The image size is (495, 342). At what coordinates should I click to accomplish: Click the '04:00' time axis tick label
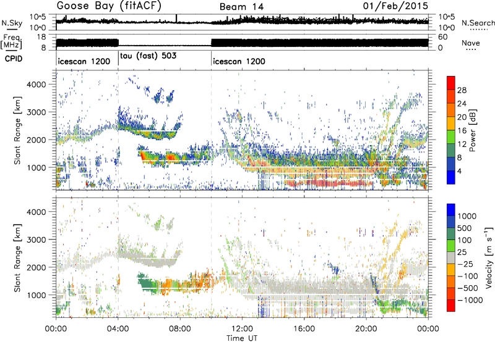coord(118,329)
